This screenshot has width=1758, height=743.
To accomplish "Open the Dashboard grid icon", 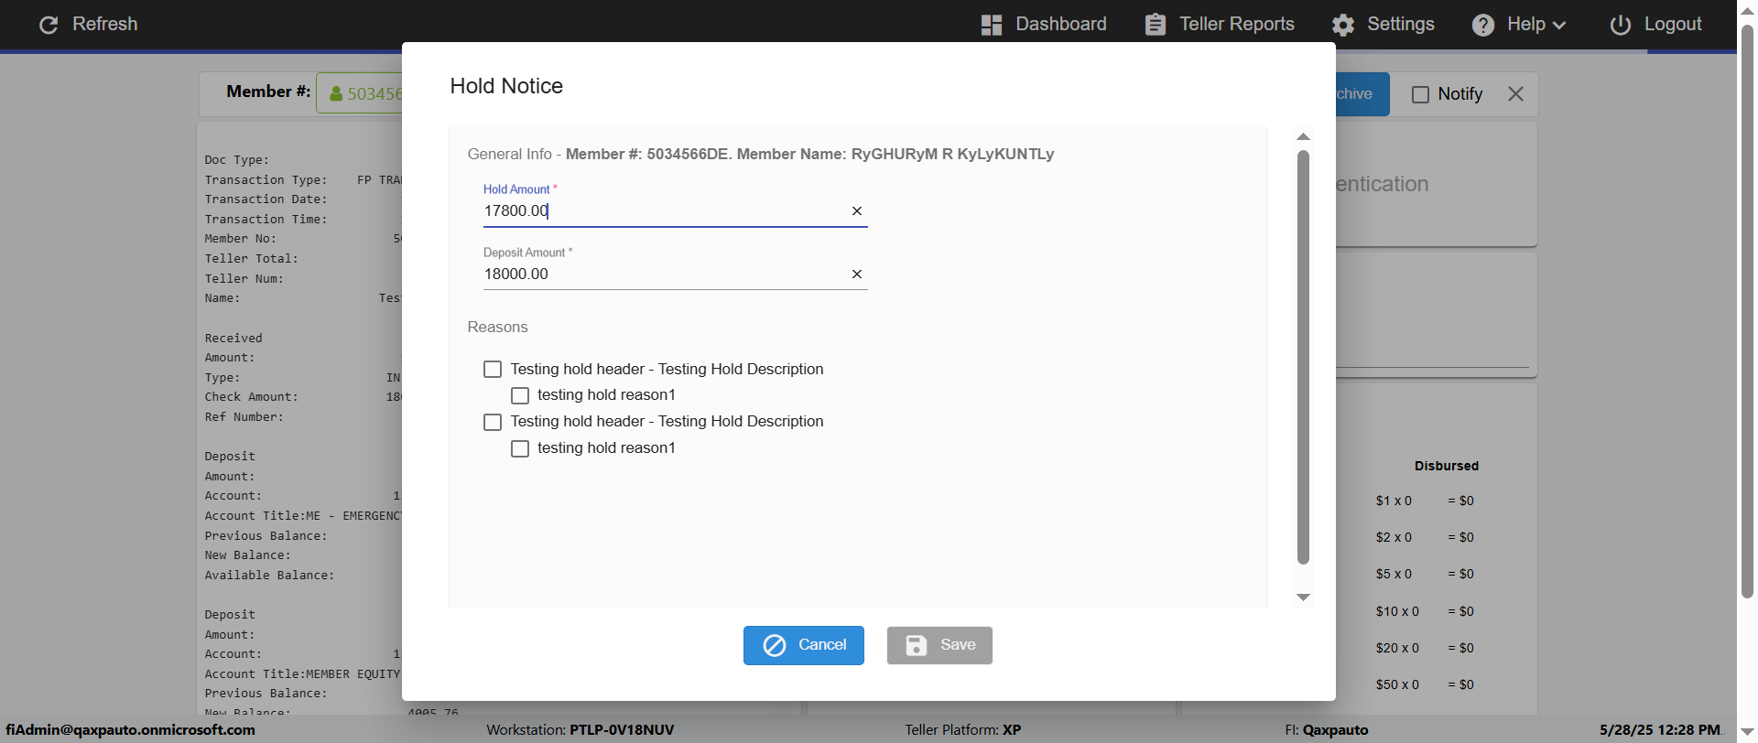I will tap(991, 25).
